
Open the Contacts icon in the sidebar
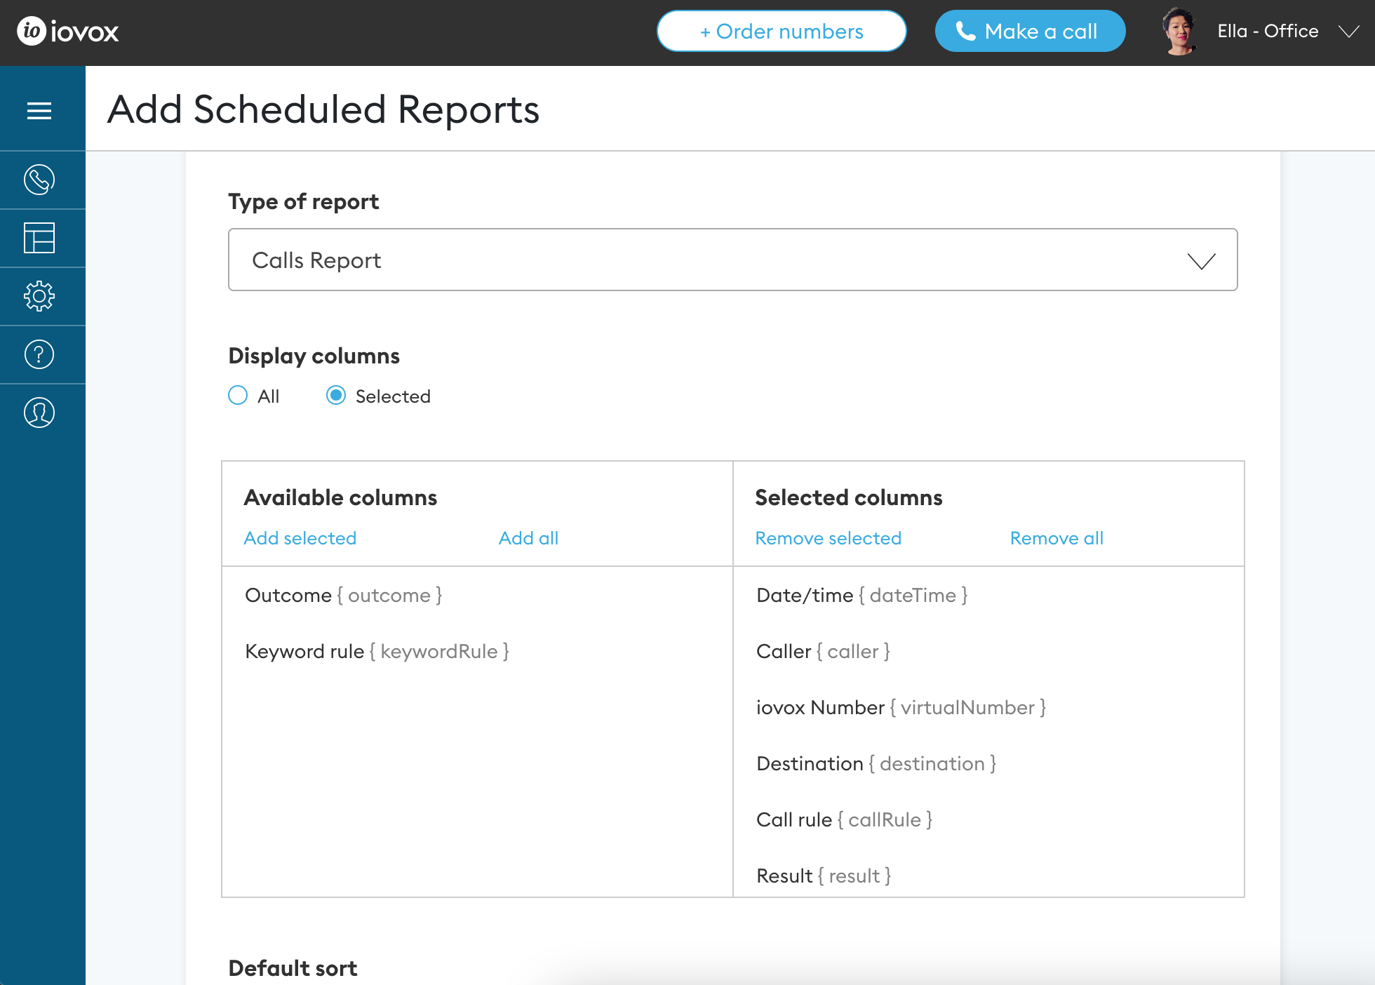coord(40,413)
